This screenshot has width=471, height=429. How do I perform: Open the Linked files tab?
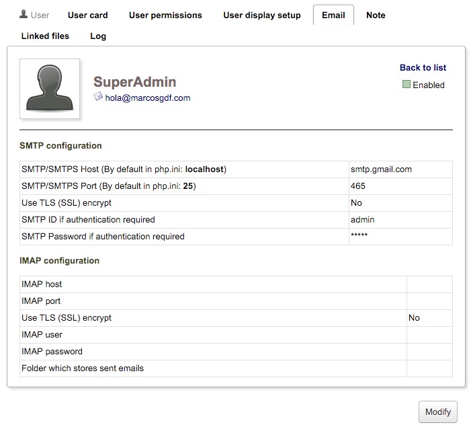pos(45,36)
